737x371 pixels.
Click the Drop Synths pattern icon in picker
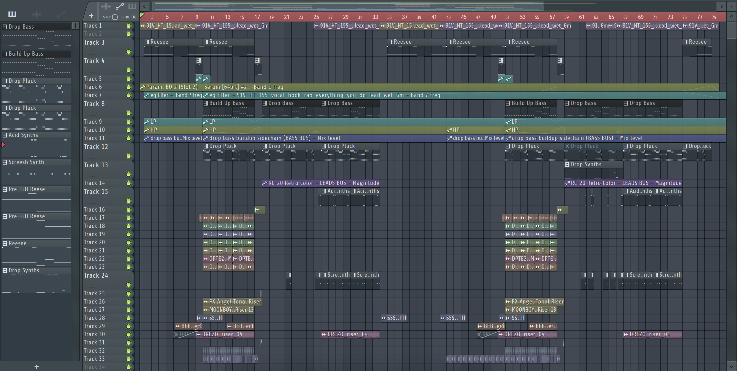point(5,271)
